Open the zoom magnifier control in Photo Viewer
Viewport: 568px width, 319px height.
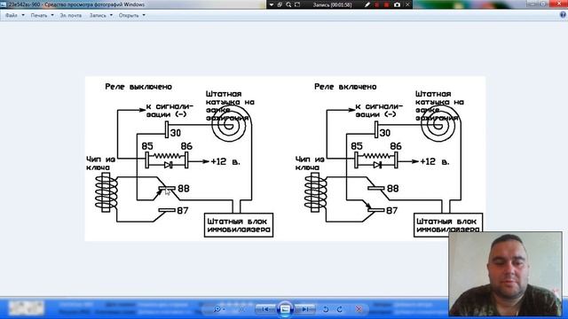219,309
